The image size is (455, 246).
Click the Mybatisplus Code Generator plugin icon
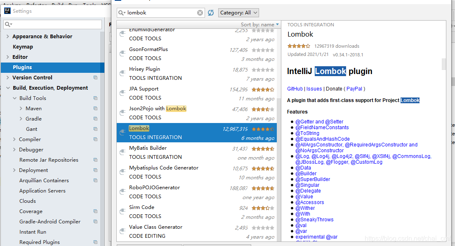tap(123, 172)
